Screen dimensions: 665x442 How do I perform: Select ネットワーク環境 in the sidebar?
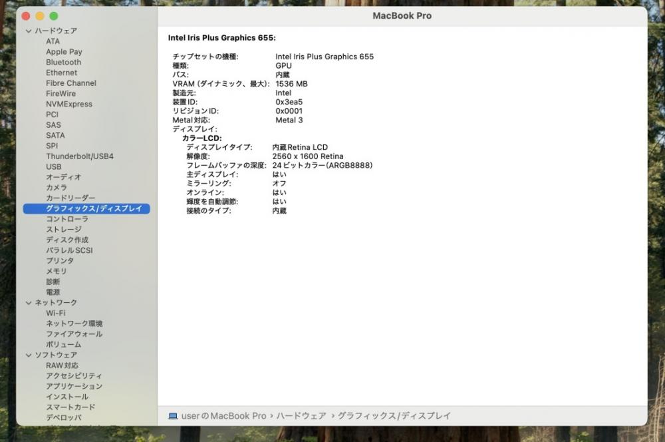click(74, 324)
